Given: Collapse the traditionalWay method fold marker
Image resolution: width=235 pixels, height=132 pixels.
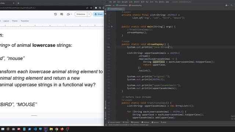Looking at the screenshot, I should pyautogui.click(x=116, y=103).
